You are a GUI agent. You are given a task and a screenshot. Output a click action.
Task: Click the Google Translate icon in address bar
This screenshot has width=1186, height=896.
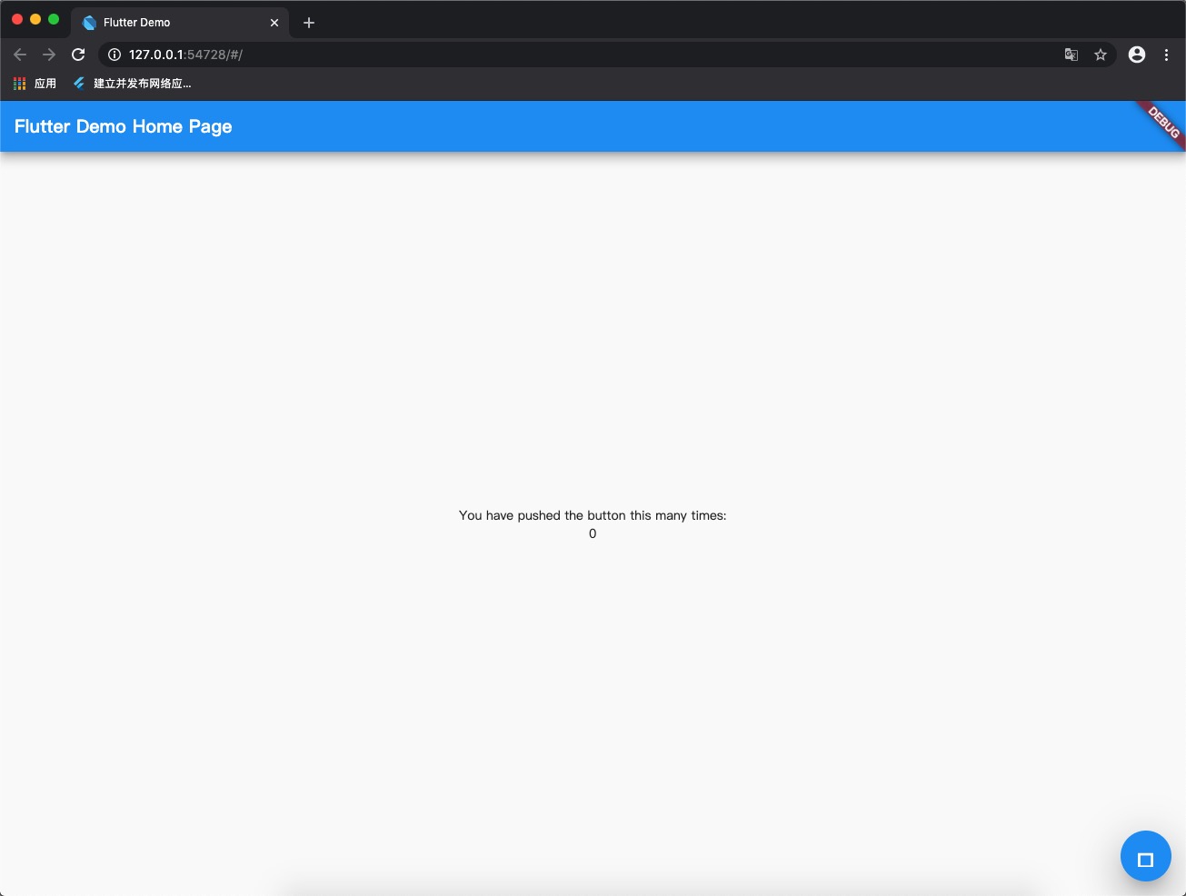pos(1071,55)
